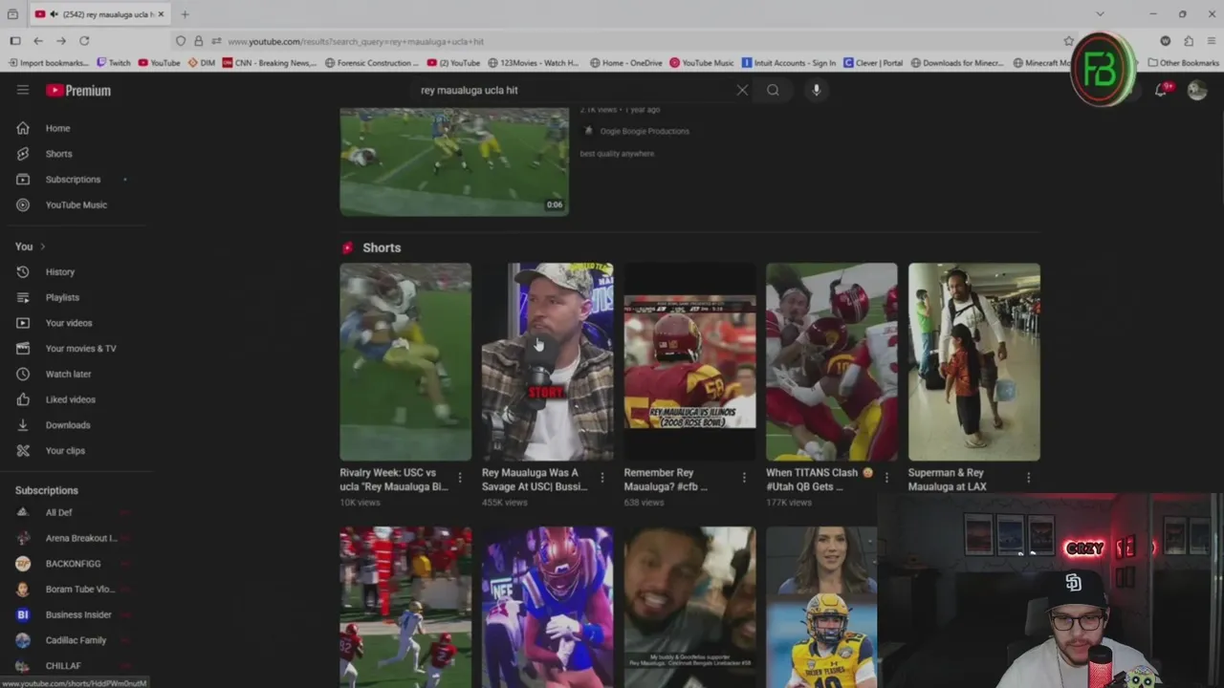Reload the page with refresh icon
The height and width of the screenshot is (688, 1224).
click(84, 41)
